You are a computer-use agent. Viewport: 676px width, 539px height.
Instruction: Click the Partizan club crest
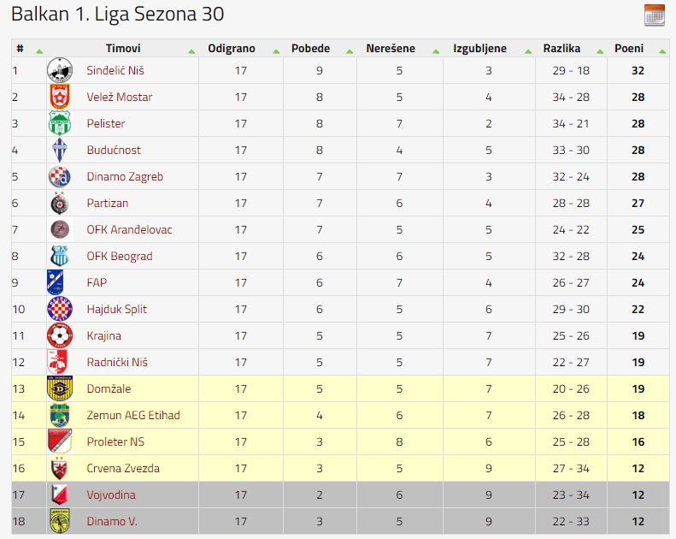pos(60,203)
